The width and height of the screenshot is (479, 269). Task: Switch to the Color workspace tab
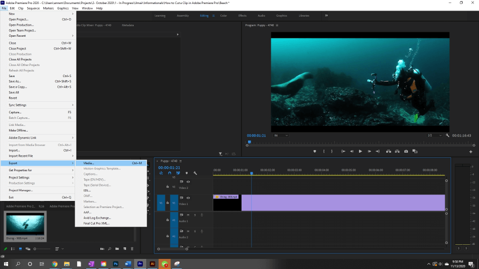223,16
